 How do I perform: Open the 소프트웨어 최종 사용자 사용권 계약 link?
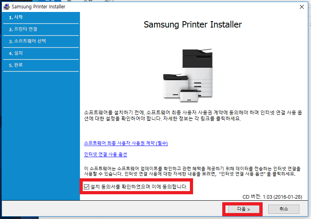[x=126, y=143]
